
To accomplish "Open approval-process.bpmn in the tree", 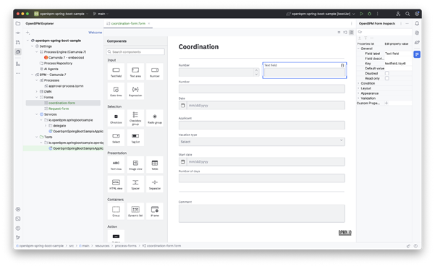I will (66, 86).
